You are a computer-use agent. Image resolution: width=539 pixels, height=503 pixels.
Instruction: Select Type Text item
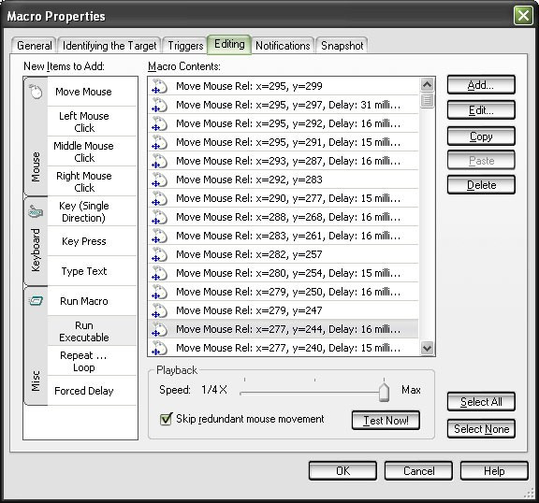click(x=92, y=271)
